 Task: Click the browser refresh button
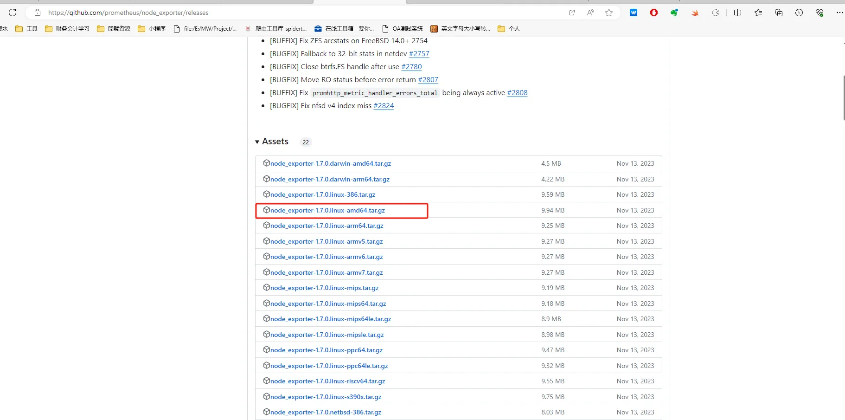click(x=13, y=13)
